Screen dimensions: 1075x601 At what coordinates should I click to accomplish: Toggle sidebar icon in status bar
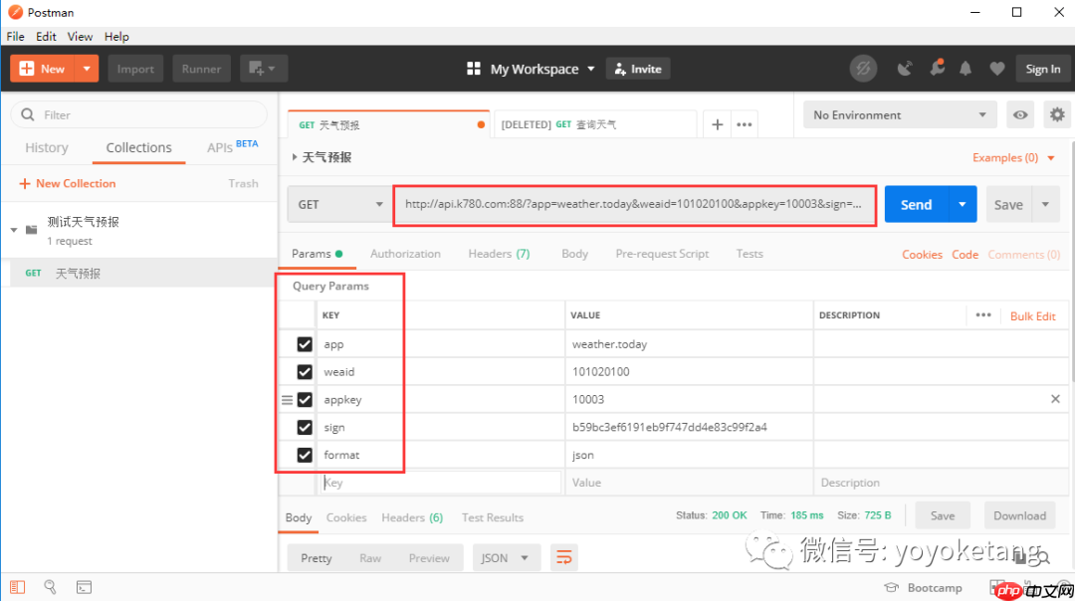click(x=17, y=587)
